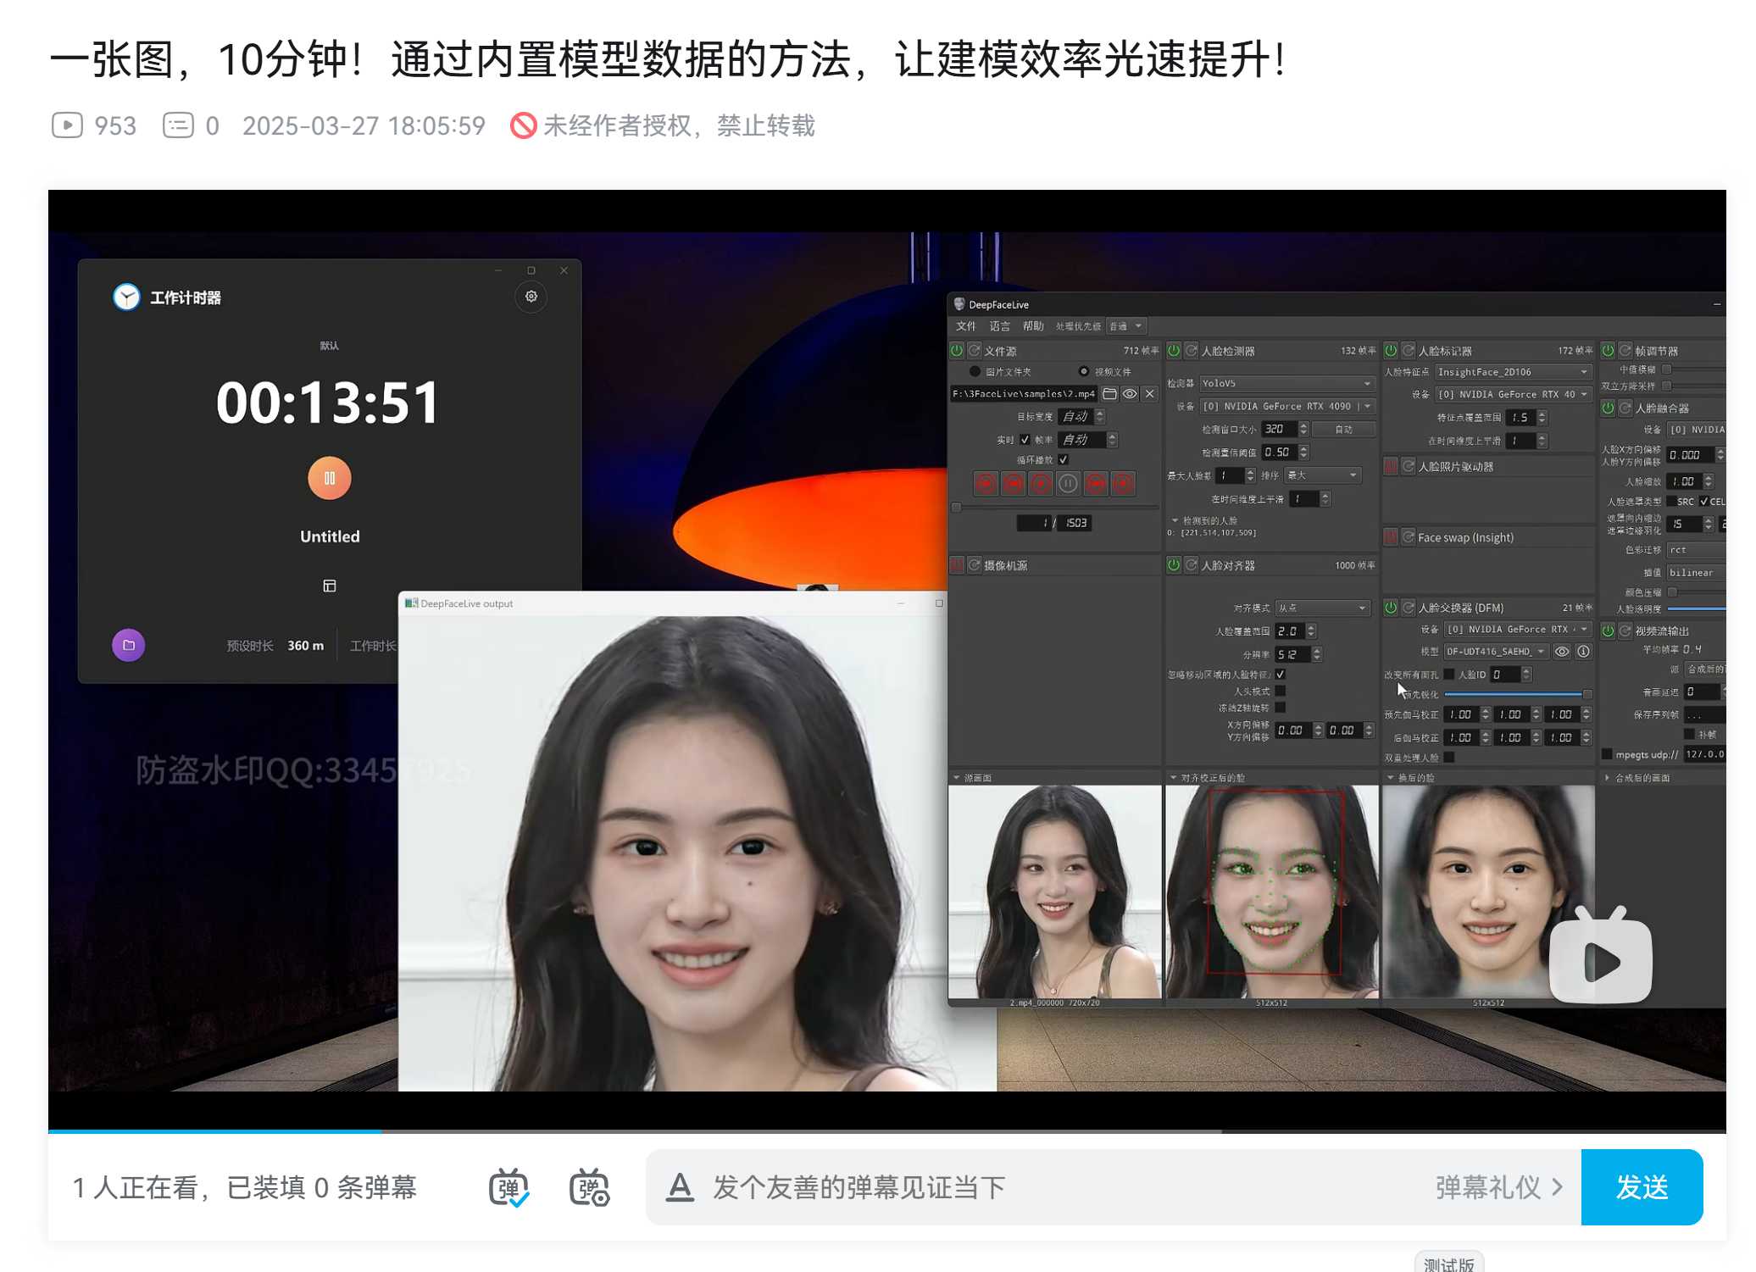Image resolution: width=1756 pixels, height=1272 pixels.
Task: Toggle the 文件源 power button
Action: [957, 350]
